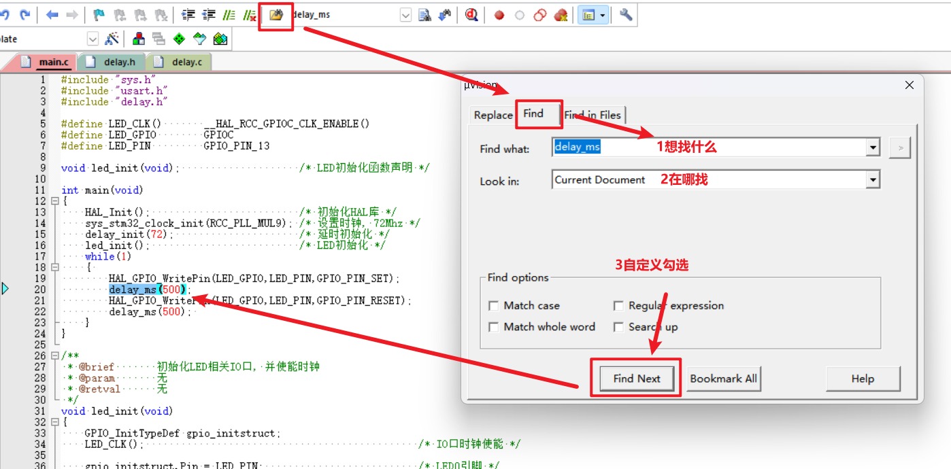This screenshot has width=951, height=469.
Task: Select the Find tab in the dialog
Action: click(533, 114)
